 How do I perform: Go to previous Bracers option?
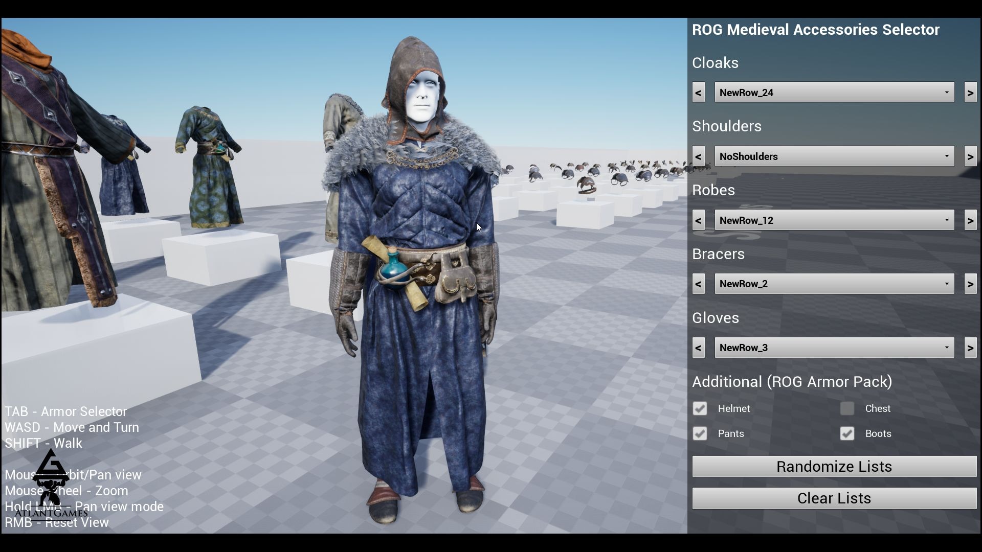point(698,284)
